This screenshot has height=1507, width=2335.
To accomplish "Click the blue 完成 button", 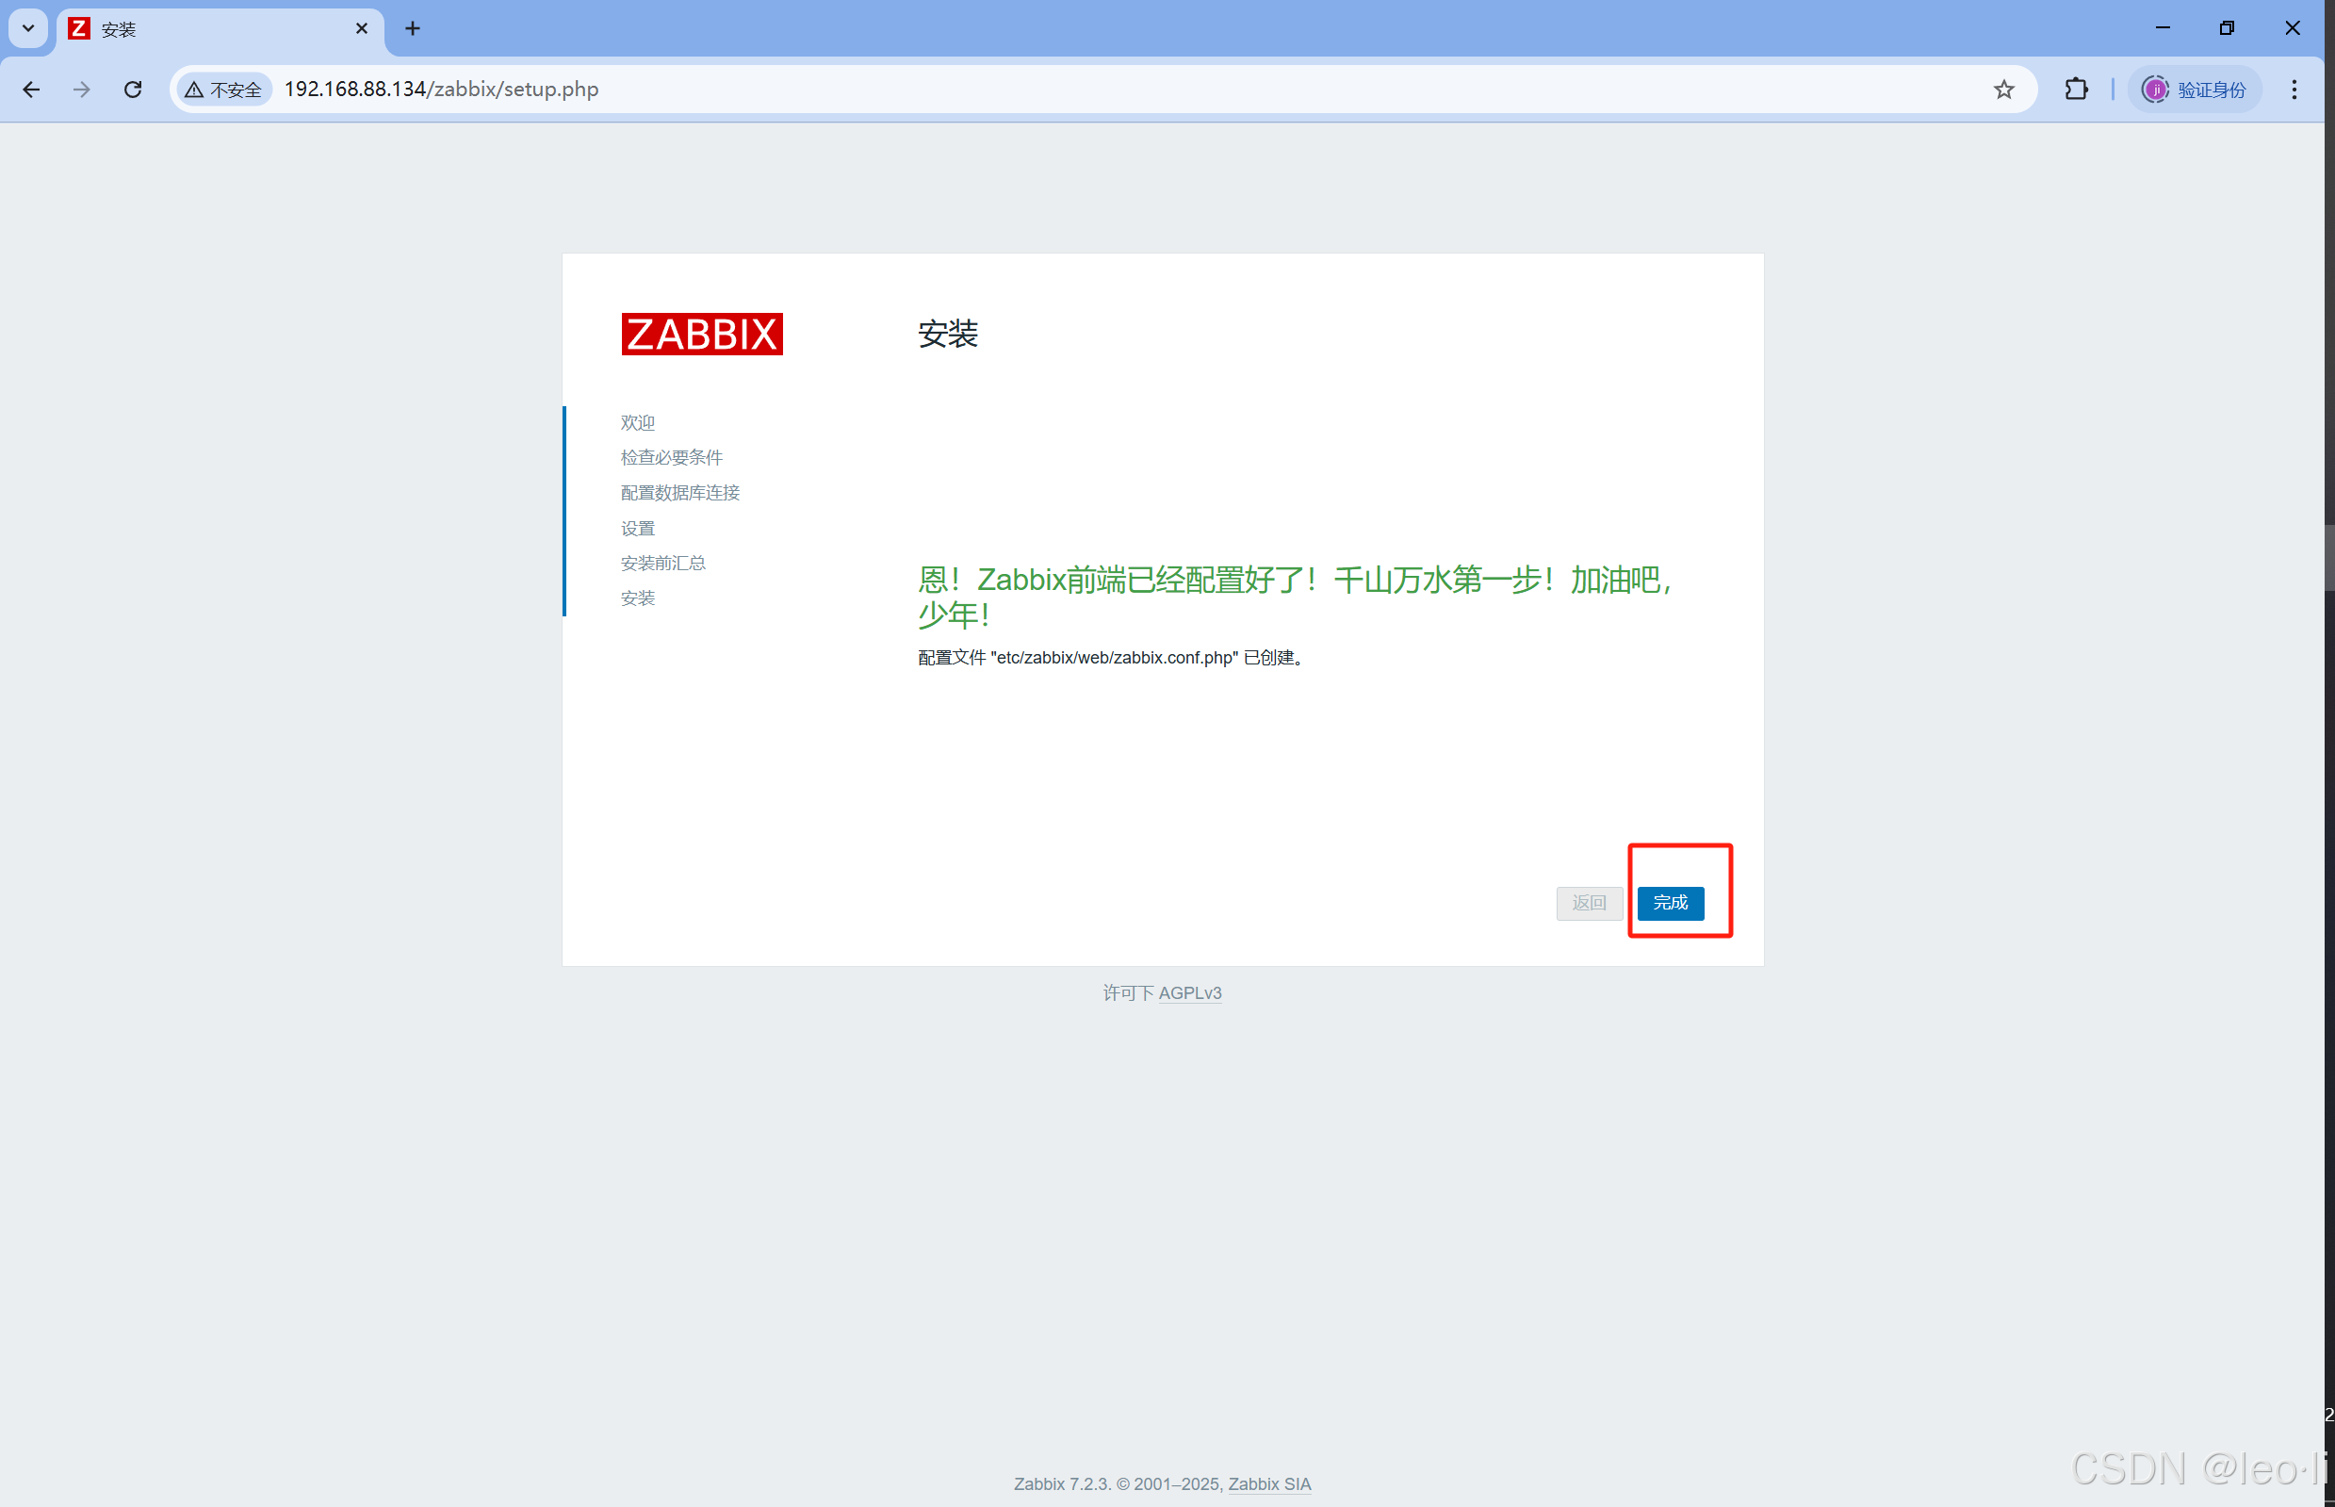I will coord(1670,902).
